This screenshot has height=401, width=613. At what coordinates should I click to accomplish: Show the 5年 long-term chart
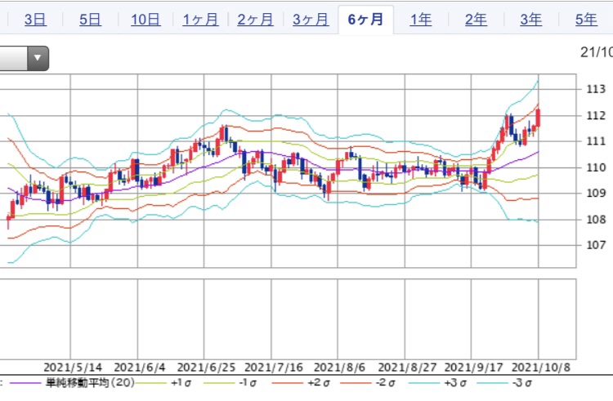585,20
